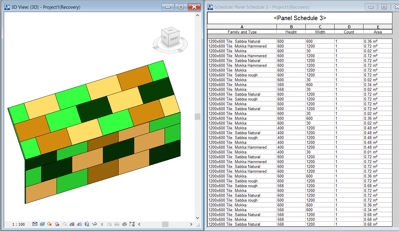Select the Sabbia rough cell with height 568
The width and height of the screenshot is (399, 232).
[242, 186]
